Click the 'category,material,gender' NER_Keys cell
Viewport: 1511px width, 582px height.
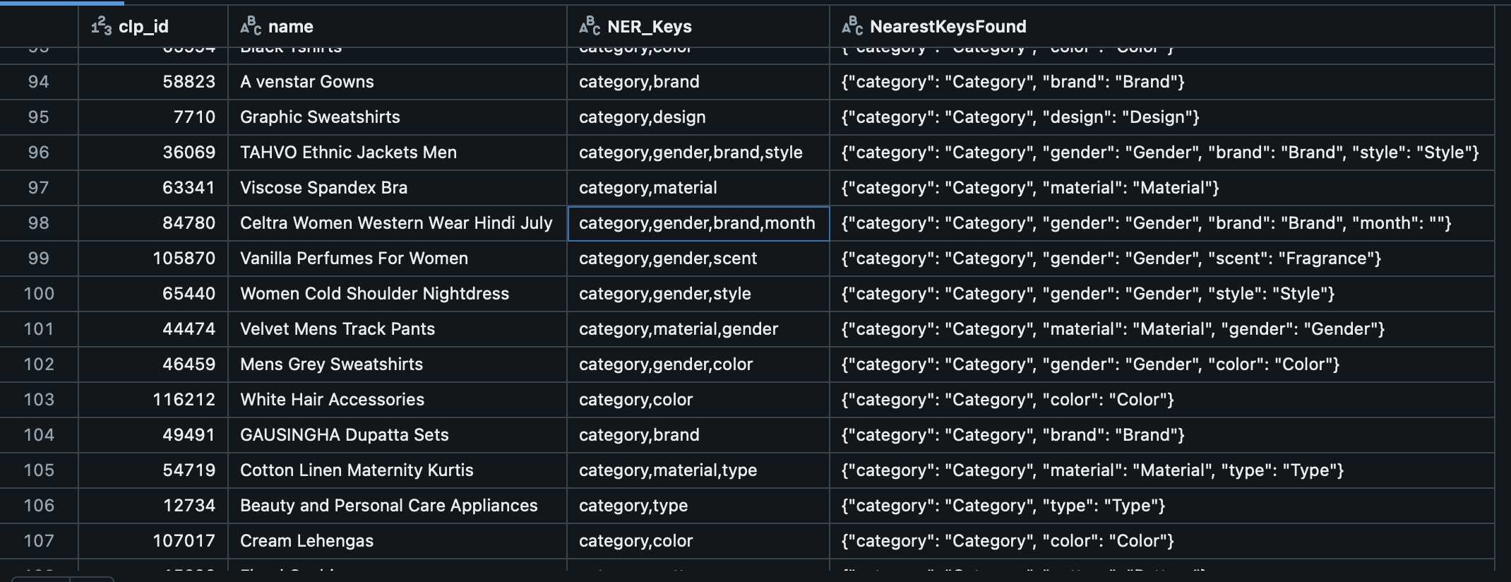pyautogui.click(x=678, y=329)
